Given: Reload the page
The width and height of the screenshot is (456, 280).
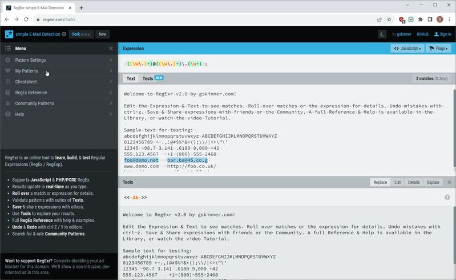Looking at the screenshot, I should (26, 19).
